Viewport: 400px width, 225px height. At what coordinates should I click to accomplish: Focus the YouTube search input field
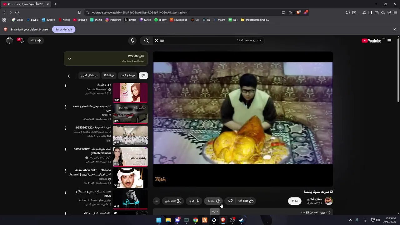212,41
